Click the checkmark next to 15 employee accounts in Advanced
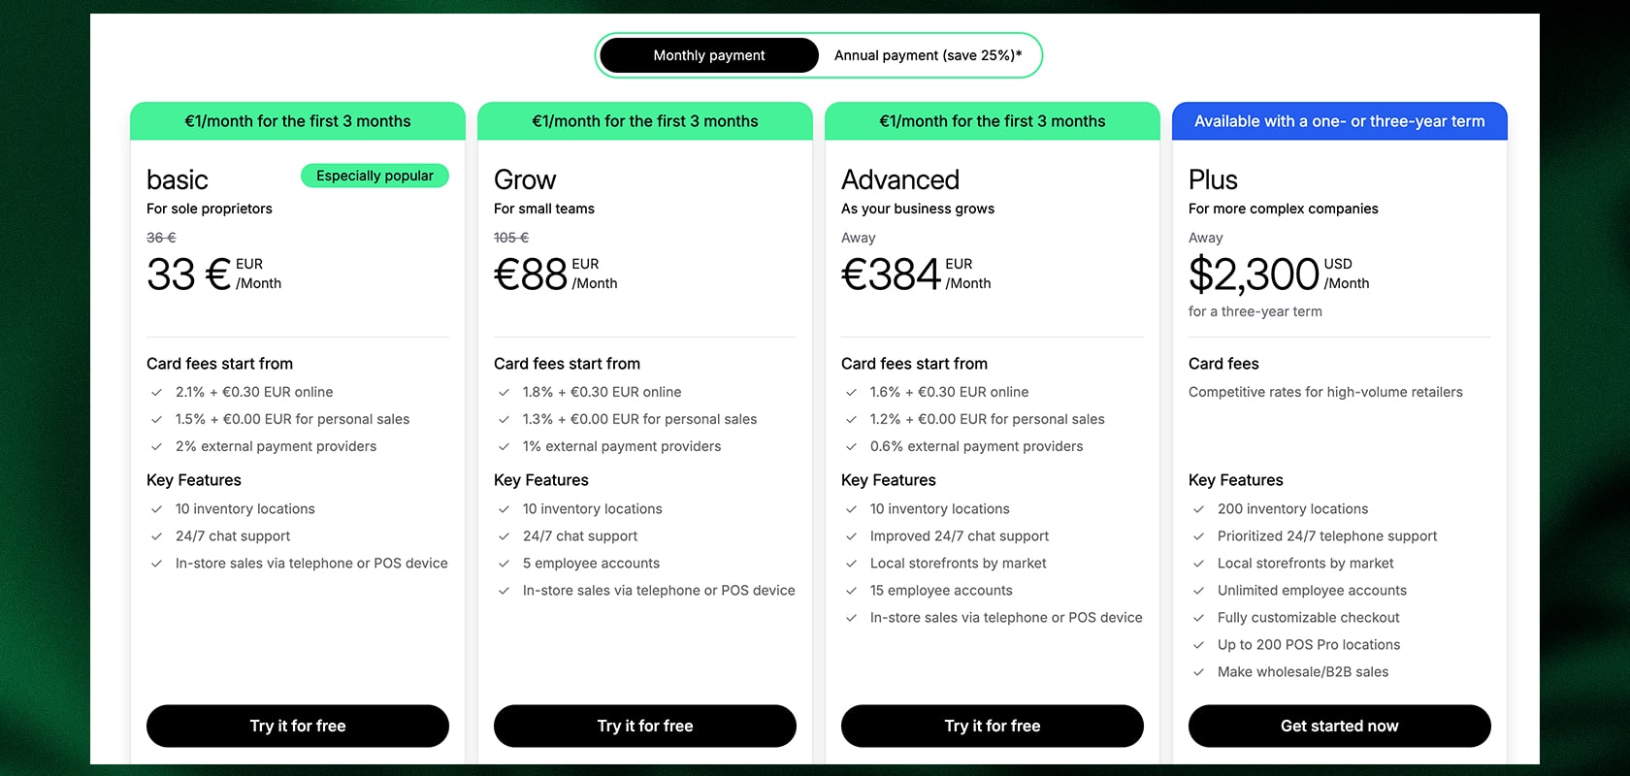 [851, 590]
